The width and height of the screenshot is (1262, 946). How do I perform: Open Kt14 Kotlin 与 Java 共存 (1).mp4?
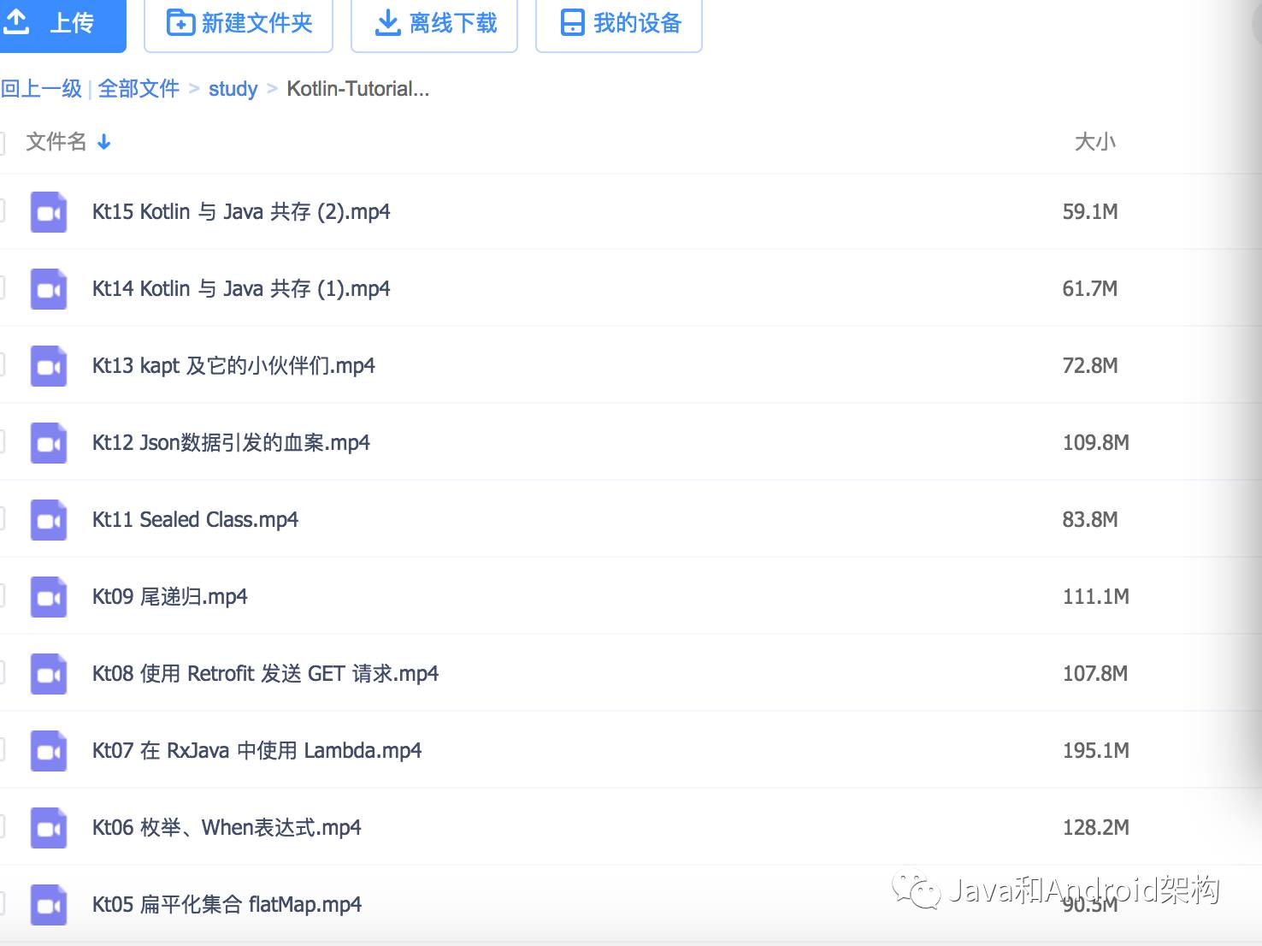[x=241, y=289]
